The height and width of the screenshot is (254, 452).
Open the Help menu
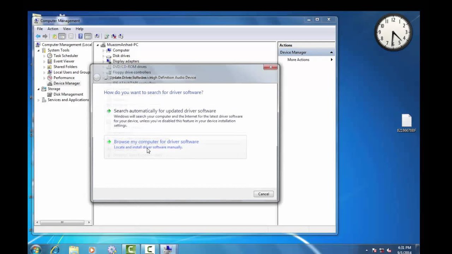pos(79,29)
